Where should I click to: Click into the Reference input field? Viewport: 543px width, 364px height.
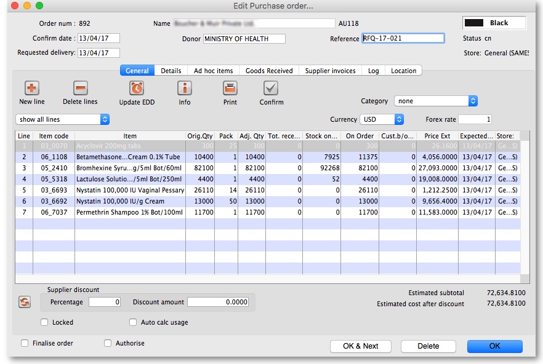403,38
